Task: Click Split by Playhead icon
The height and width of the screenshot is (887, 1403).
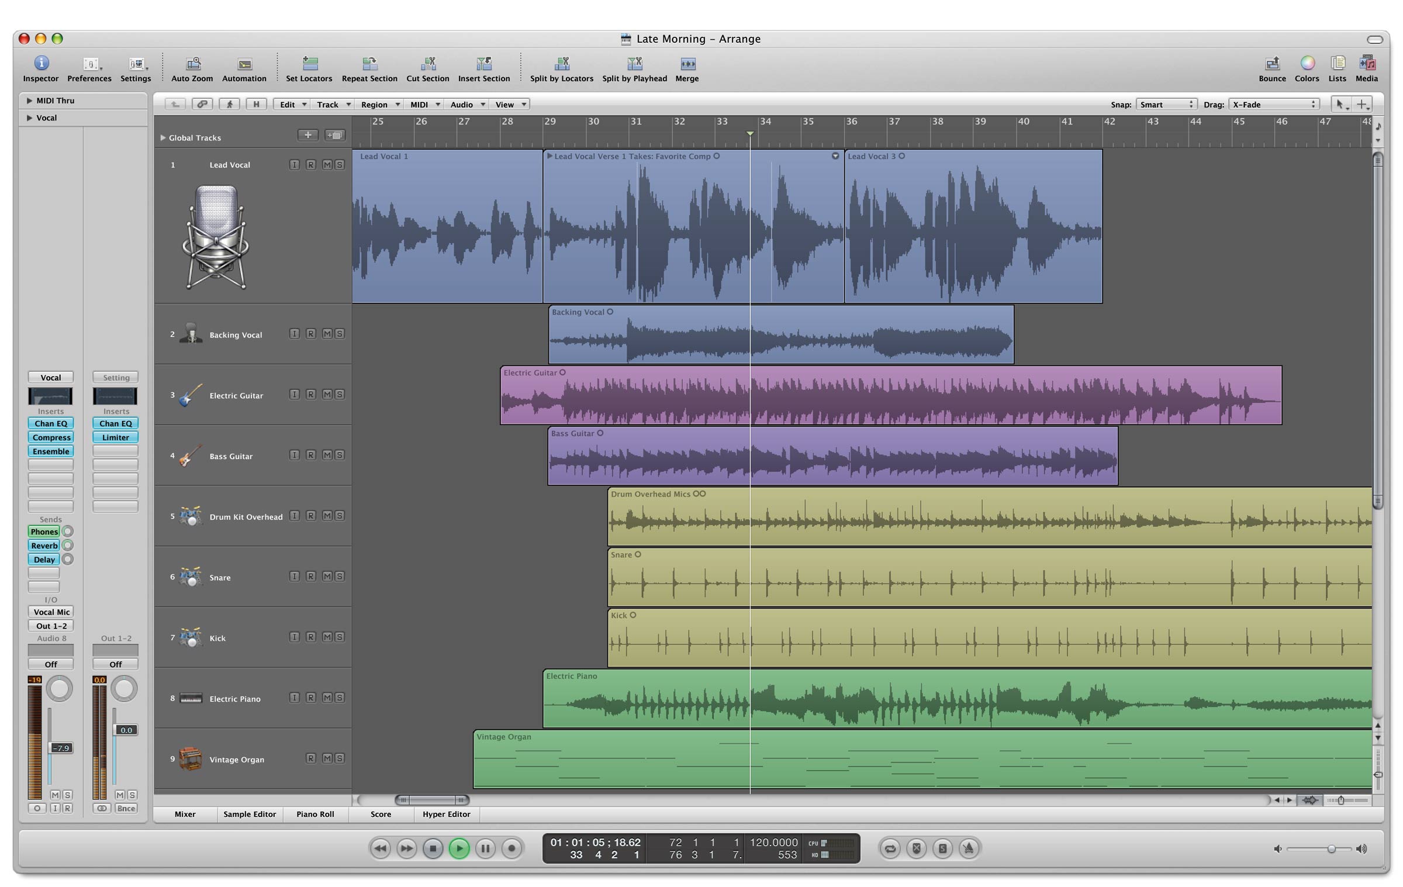Action: (x=634, y=63)
